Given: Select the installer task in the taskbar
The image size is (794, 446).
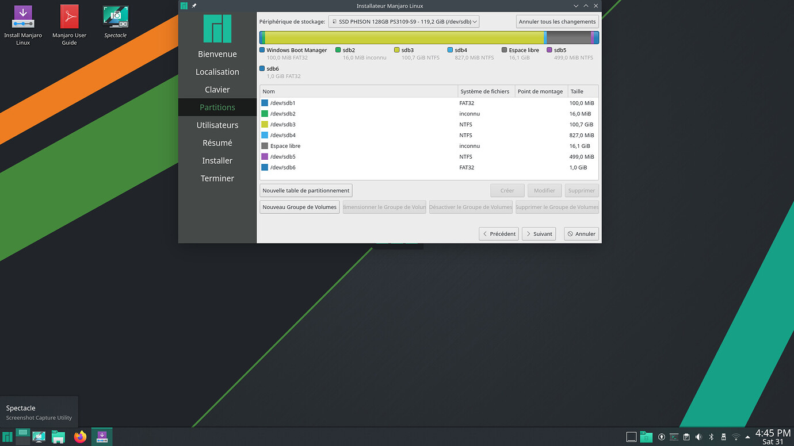Looking at the screenshot, I should pos(102,437).
